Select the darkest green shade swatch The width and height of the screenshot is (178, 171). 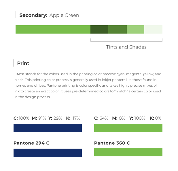click(99, 29)
